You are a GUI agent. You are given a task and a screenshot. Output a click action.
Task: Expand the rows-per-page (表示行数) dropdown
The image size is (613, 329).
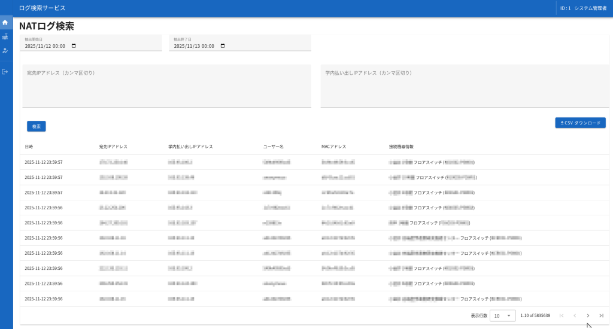[502, 315]
